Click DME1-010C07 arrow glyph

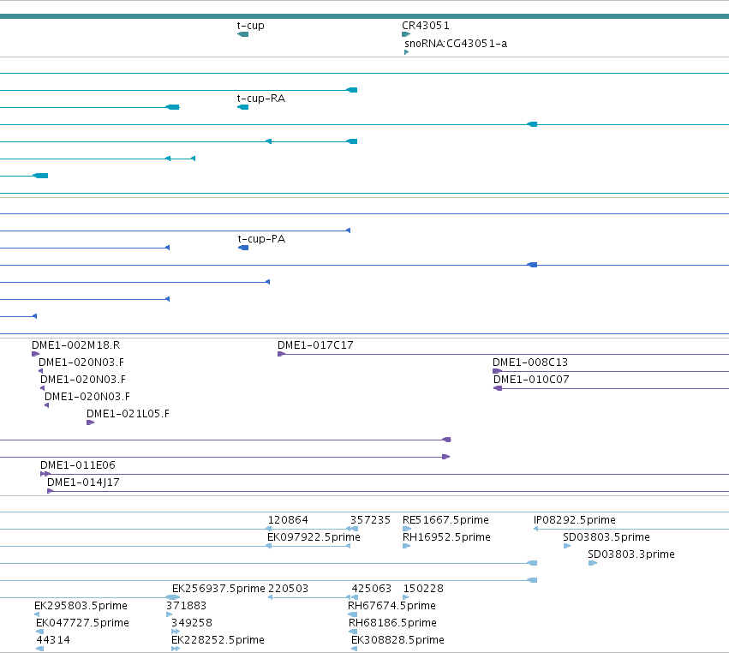(498, 388)
